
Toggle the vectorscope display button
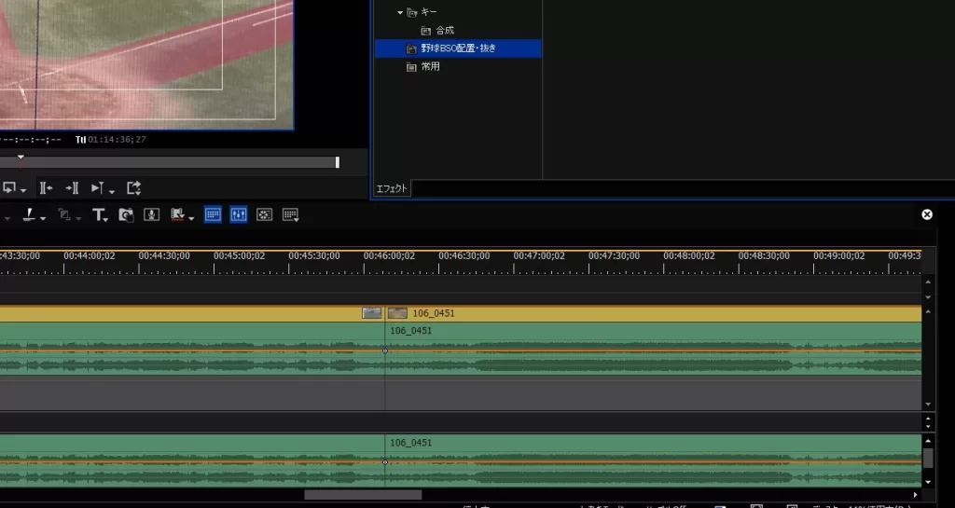(264, 215)
